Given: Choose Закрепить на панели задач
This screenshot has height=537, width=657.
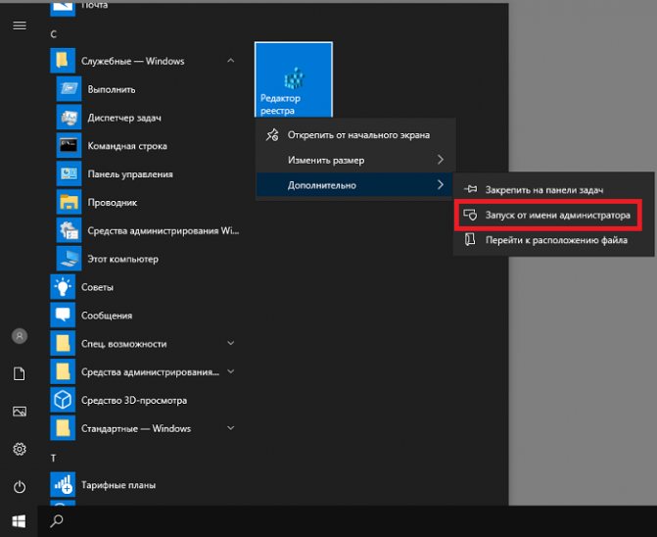Looking at the screenshot, I should [553, 189].
